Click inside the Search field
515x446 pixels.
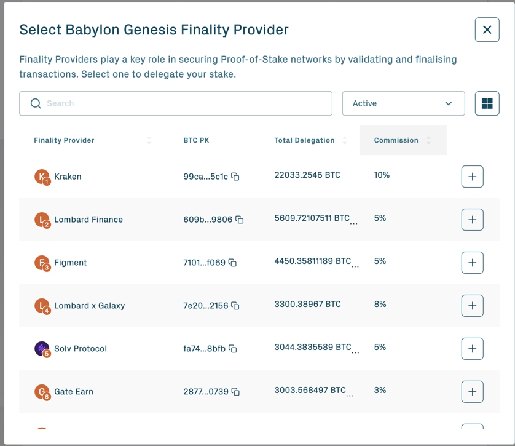[x=154, y=103]
